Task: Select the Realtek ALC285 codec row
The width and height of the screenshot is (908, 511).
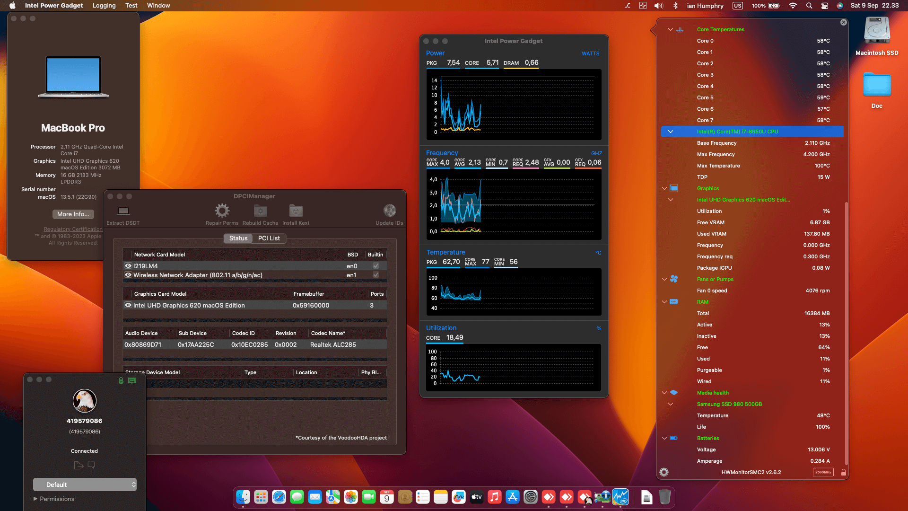Action: (x=255, y=344)
